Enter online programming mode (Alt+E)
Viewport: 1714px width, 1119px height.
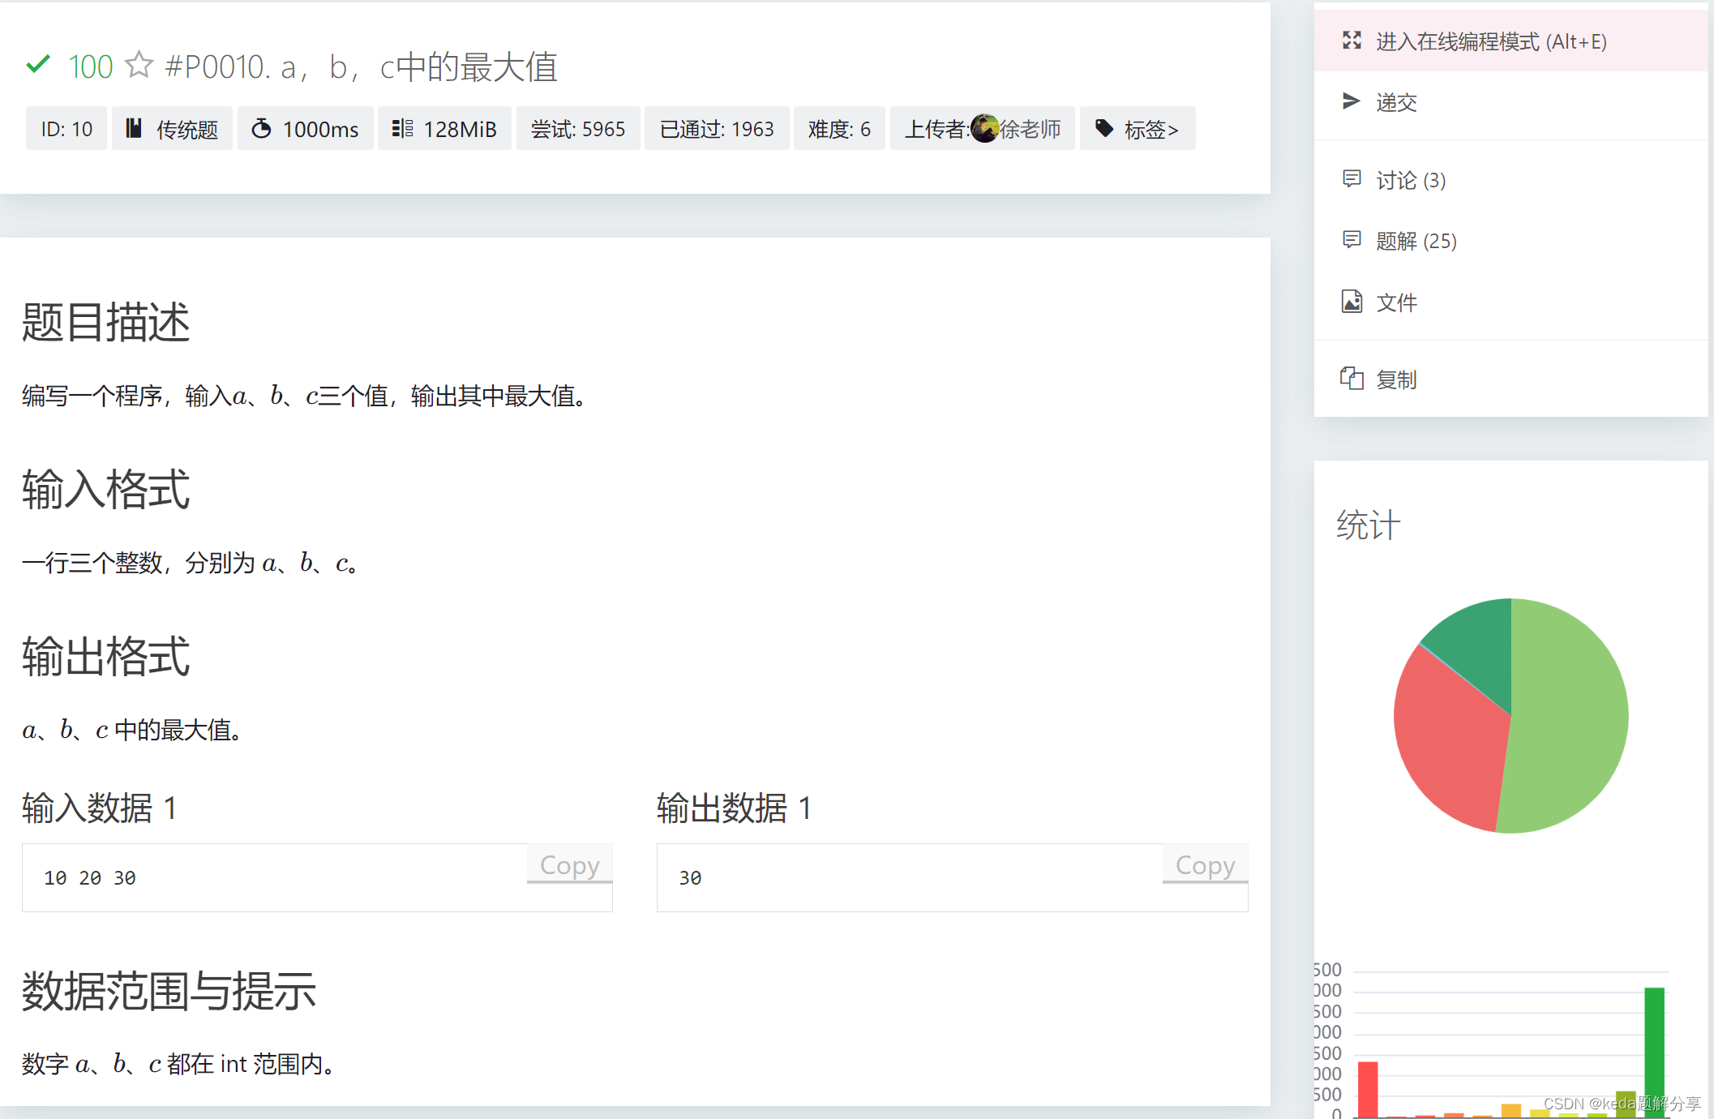1490,41
